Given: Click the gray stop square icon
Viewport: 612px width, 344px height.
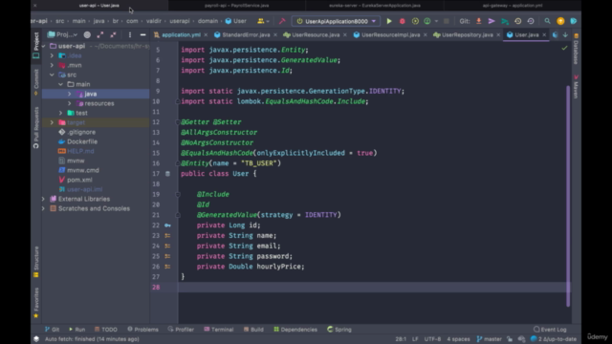Looking at the screenshot, I should [447, 21].
